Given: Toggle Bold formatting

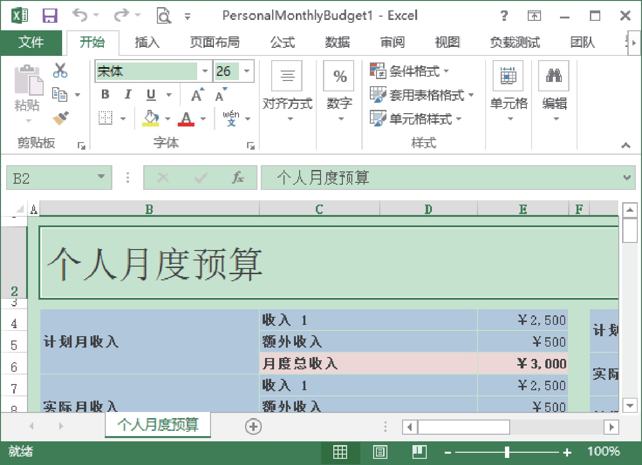Looking at the screenshot, I should (105, 95).
